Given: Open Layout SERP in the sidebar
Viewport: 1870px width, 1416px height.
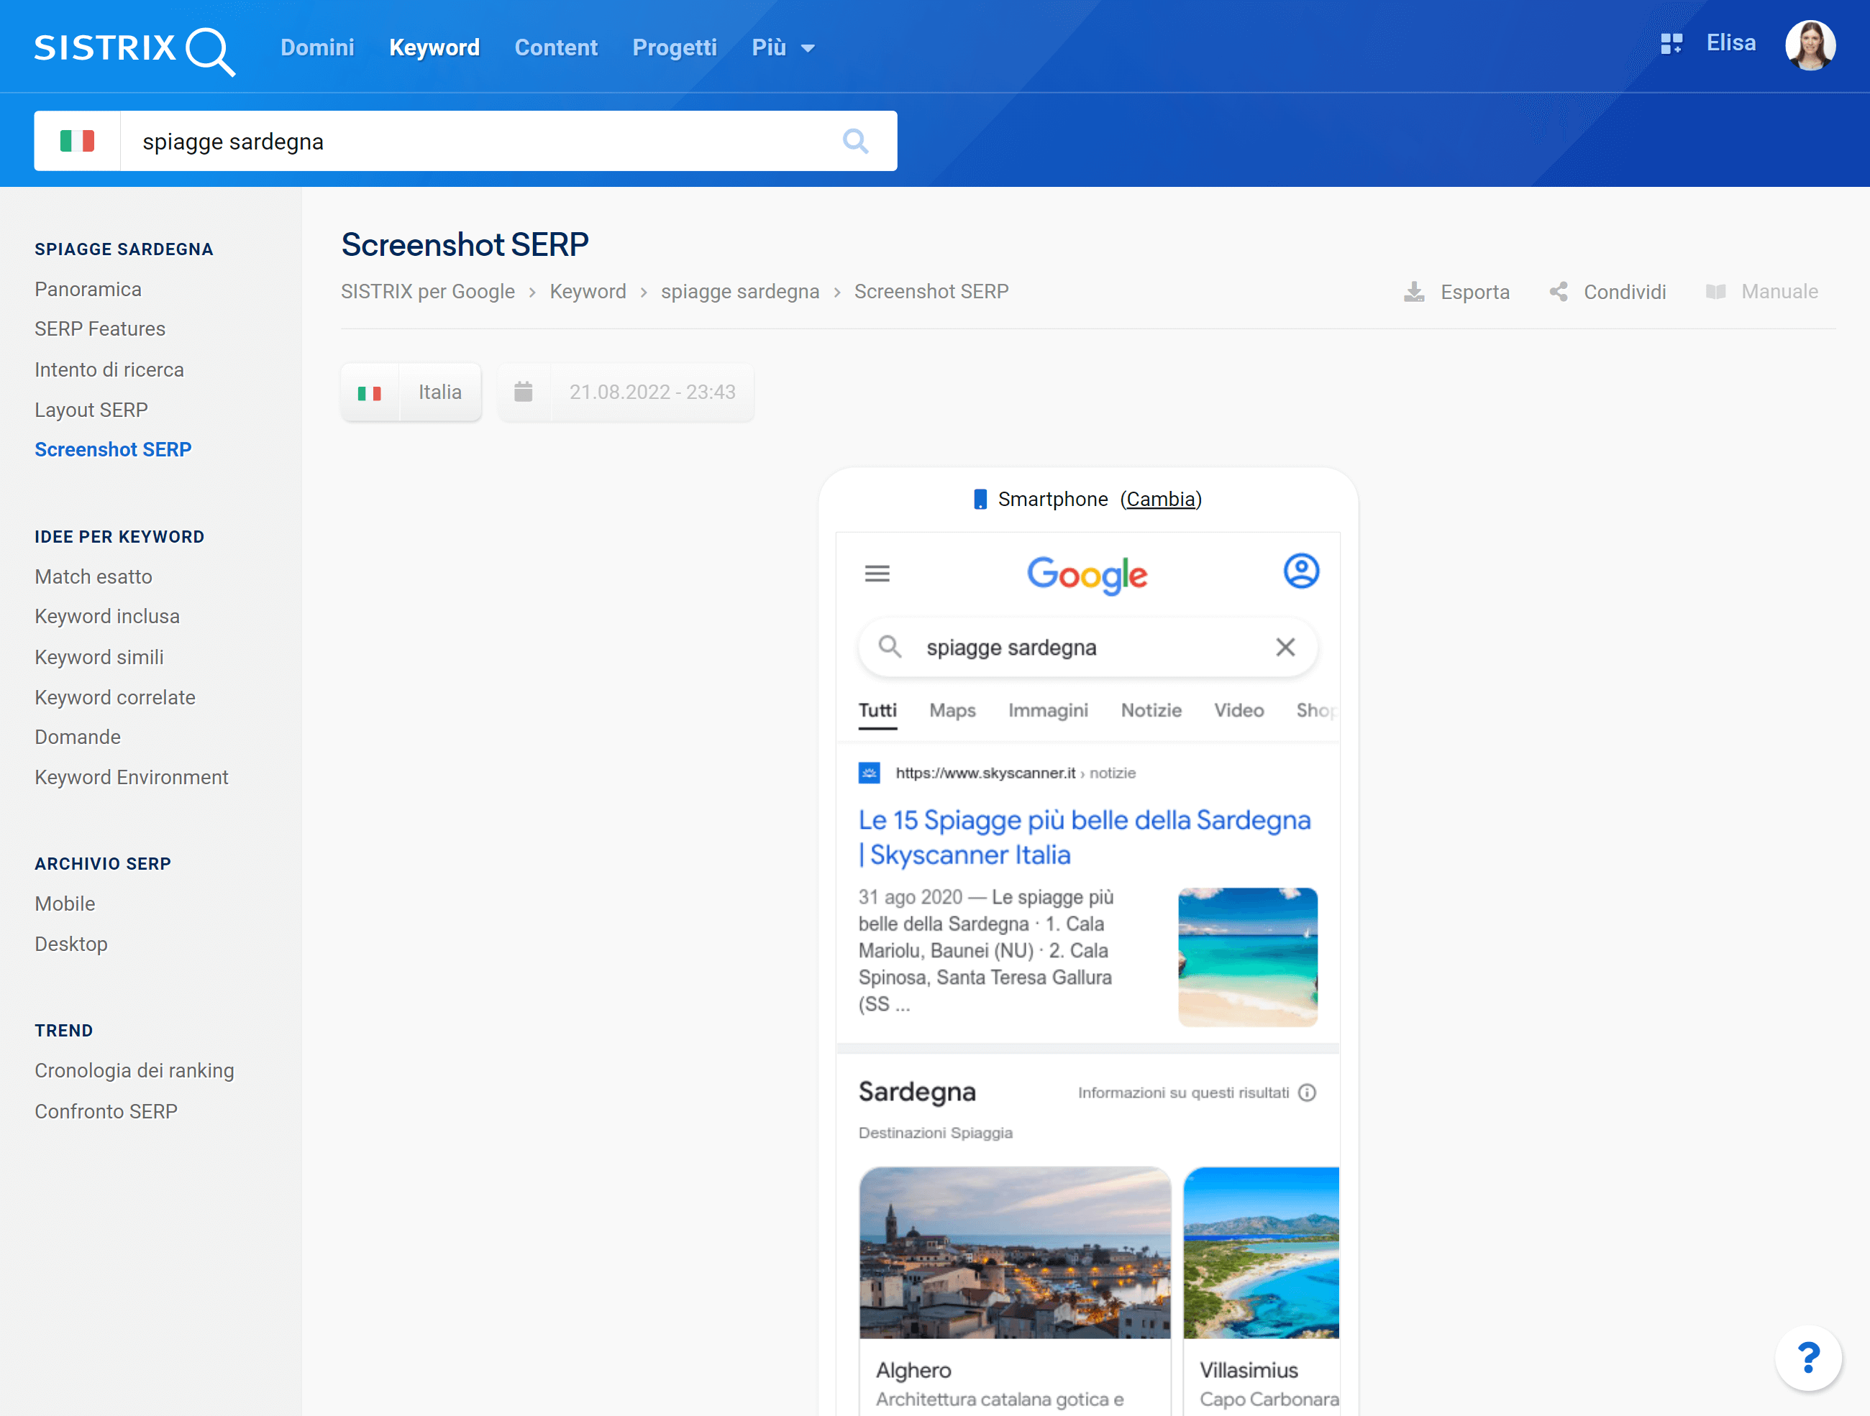Looking at the screenshot, I should (91, 410).
